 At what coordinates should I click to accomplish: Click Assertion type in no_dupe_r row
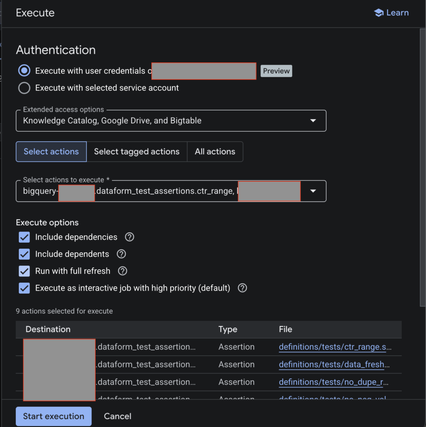[236, 382]
